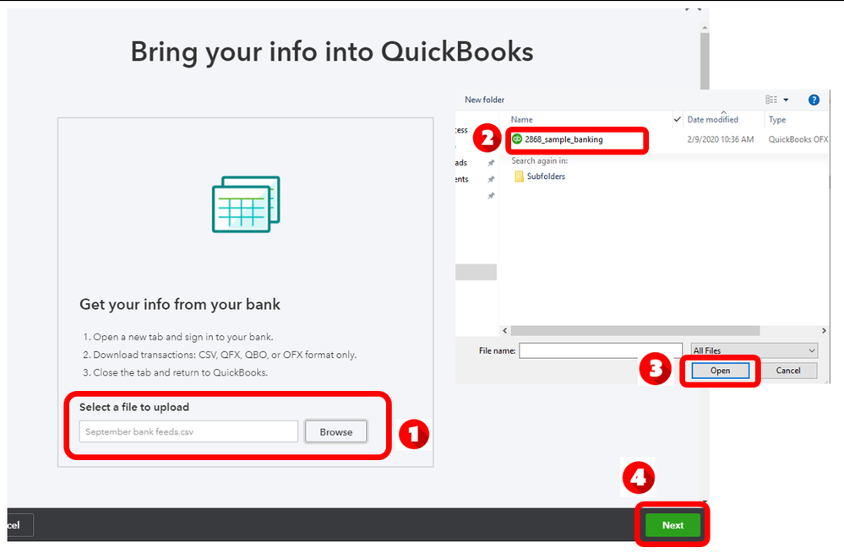
Task: Click the blue Help question mark icon
Action: pos(814,100)
